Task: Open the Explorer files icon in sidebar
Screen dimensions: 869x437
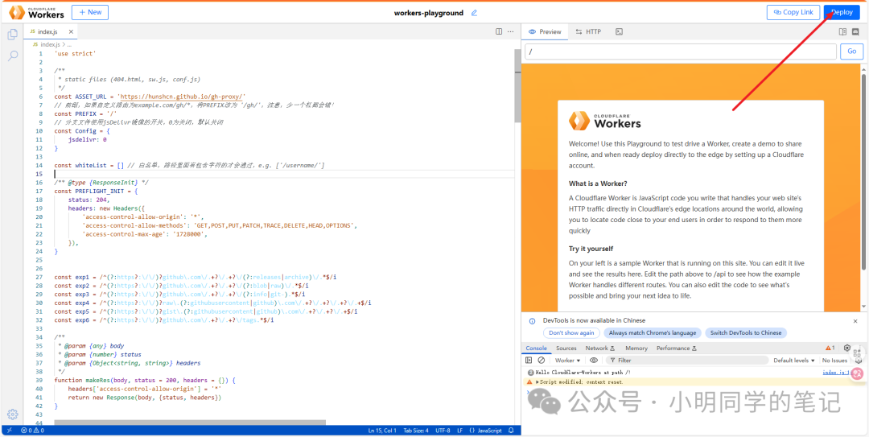Action: 12,35
